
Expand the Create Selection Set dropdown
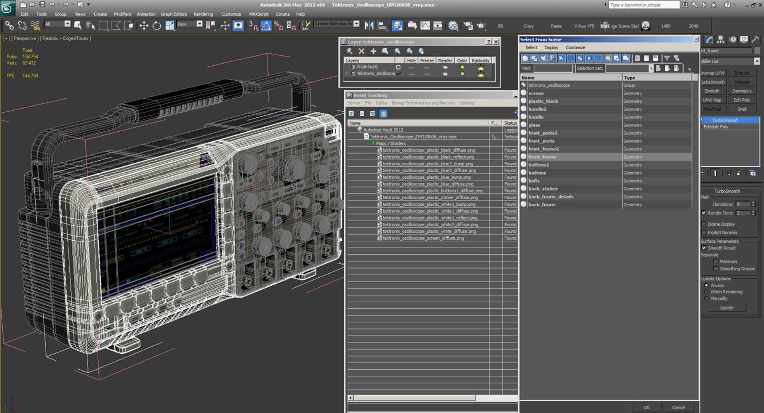357,24
